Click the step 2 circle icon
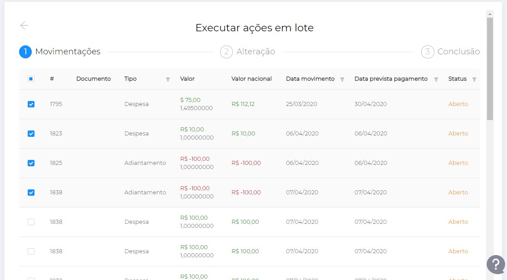 [226, 52]
